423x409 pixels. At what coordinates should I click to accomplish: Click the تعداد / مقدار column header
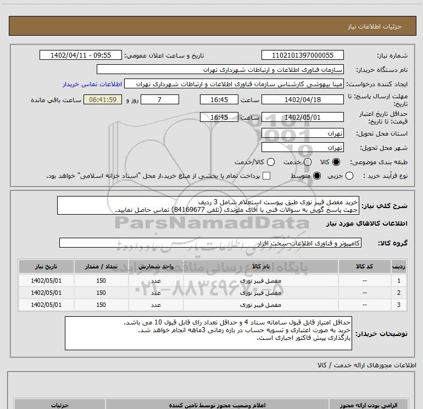coord(101,266)
